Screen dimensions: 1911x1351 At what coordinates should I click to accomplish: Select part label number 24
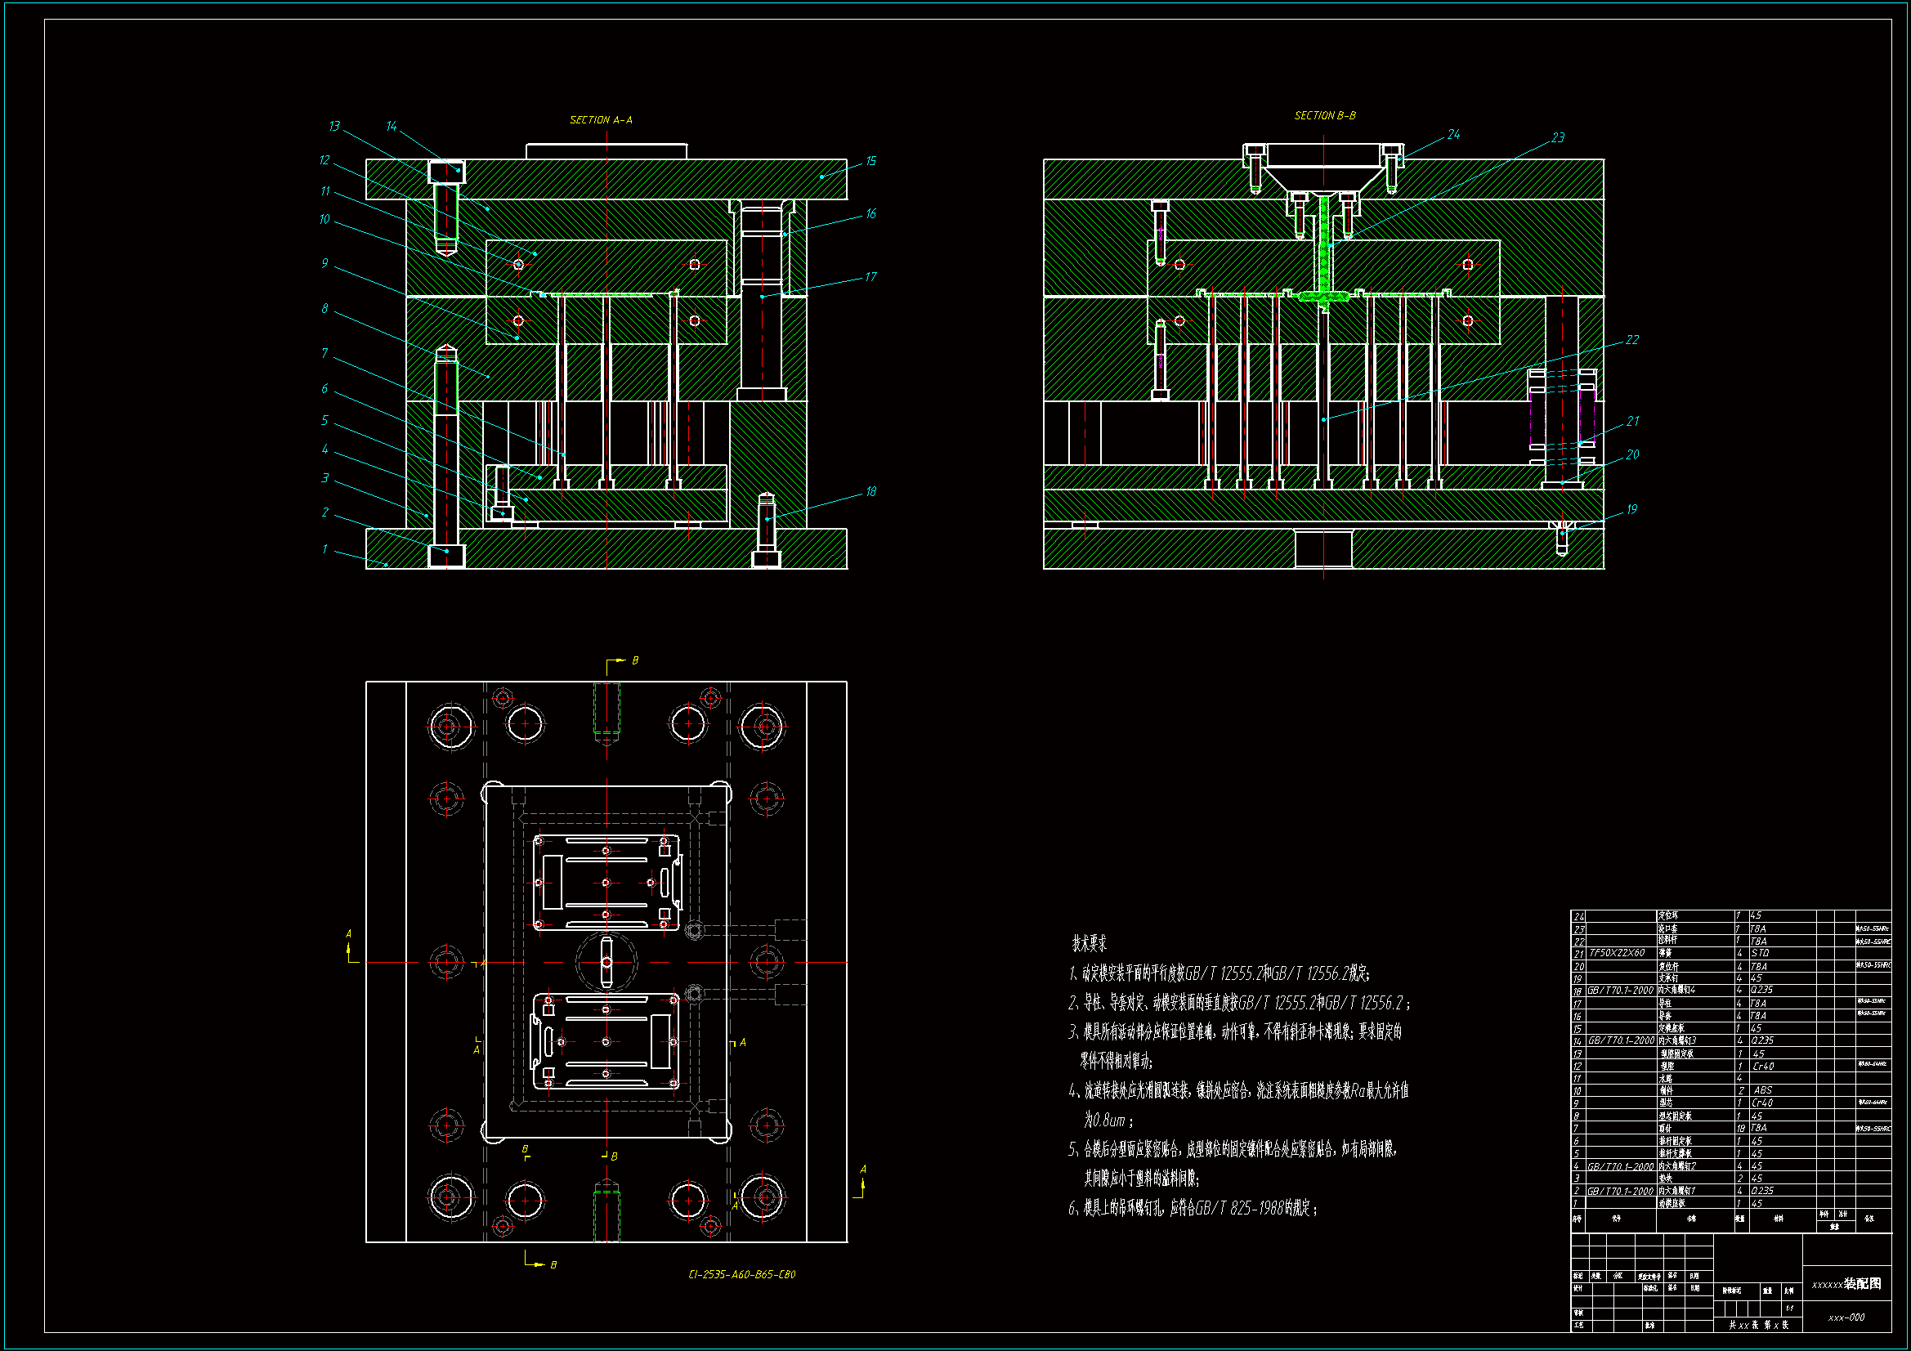(1453, 134)
